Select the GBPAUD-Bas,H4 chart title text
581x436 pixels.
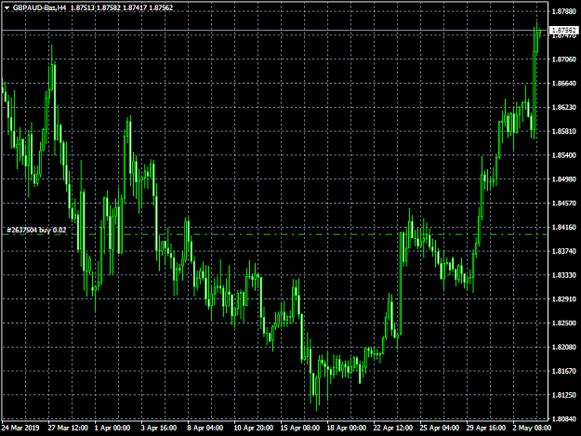pyautogui.click(x=40, y=7)
